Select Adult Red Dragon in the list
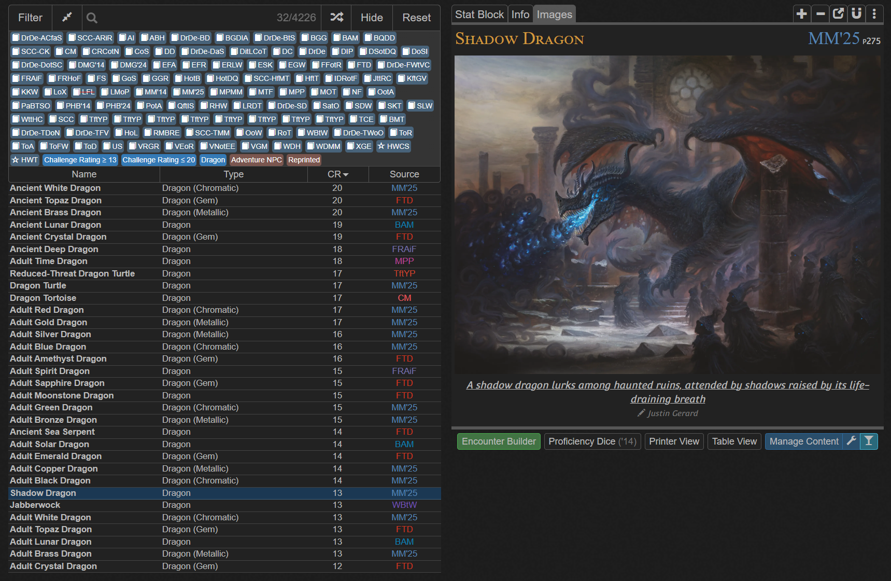 point(224,310)
